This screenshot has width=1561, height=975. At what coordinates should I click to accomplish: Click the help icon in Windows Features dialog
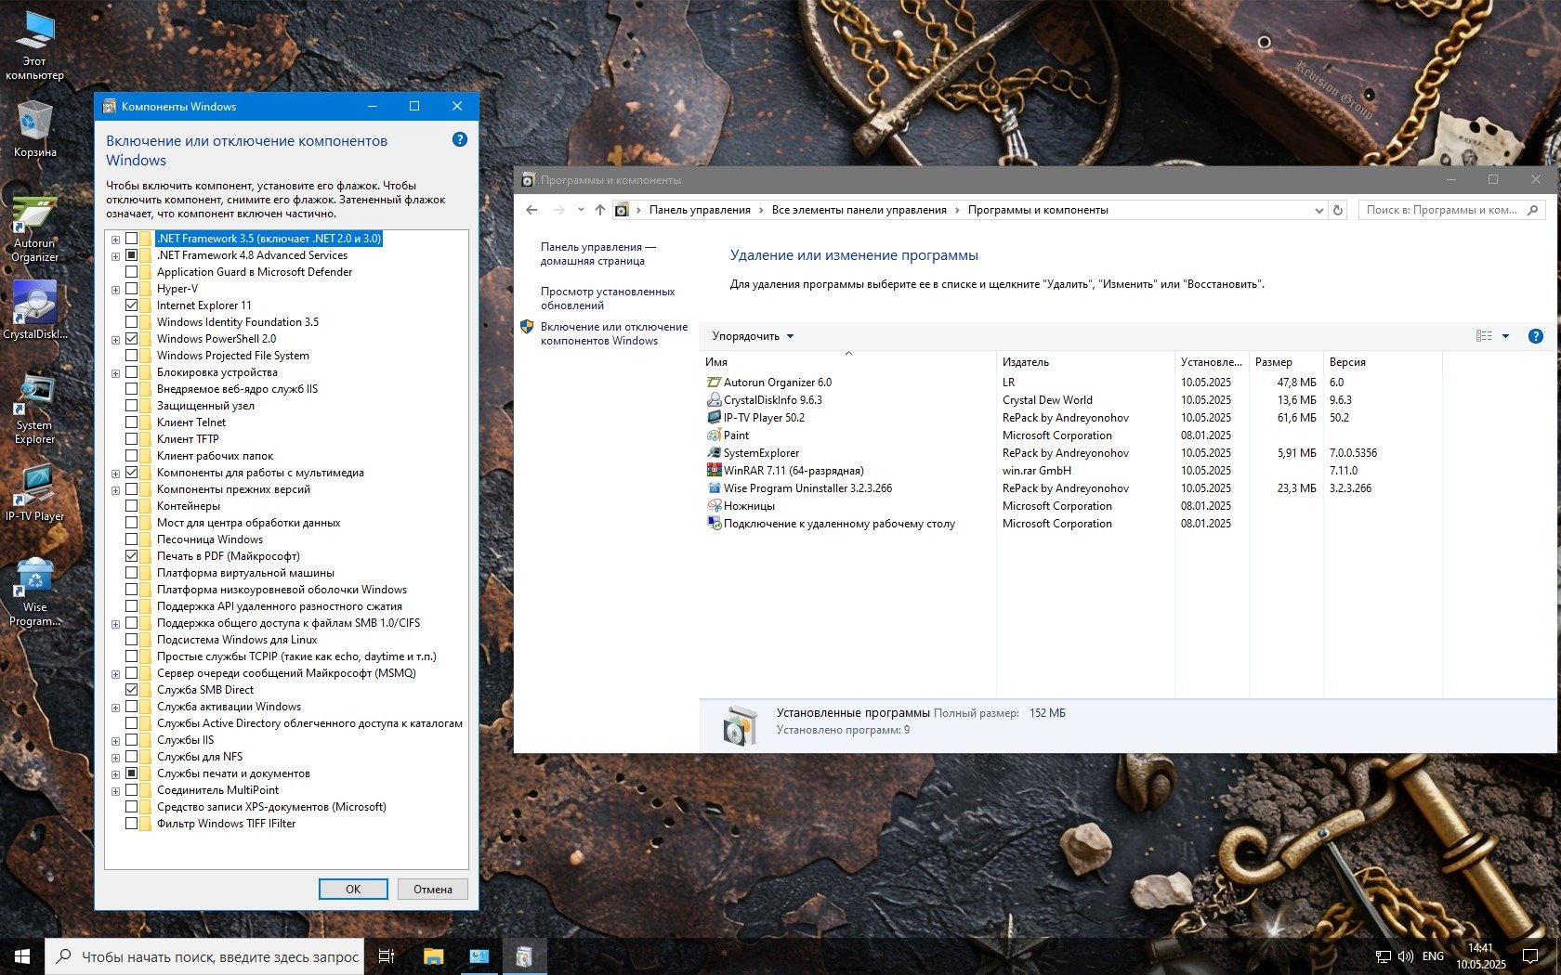pos(459,139)
